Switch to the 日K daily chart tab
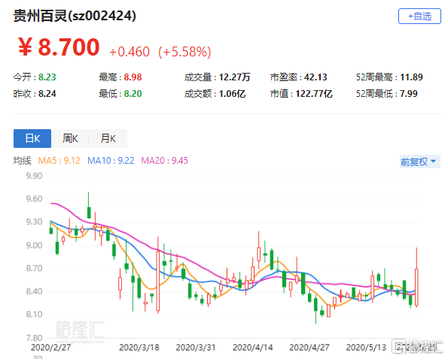Viewport: 448px width, 359px height. pyautogui.click(x=32, y=138)
